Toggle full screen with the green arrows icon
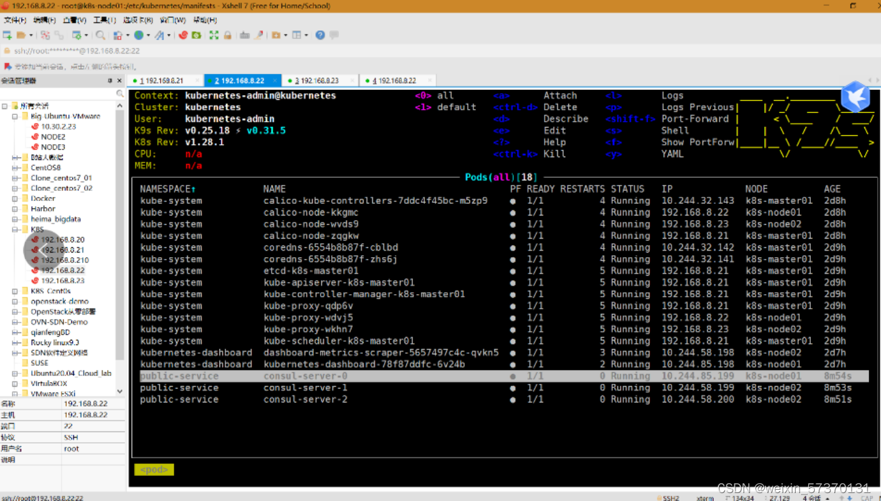 click(x=213, y=35)
